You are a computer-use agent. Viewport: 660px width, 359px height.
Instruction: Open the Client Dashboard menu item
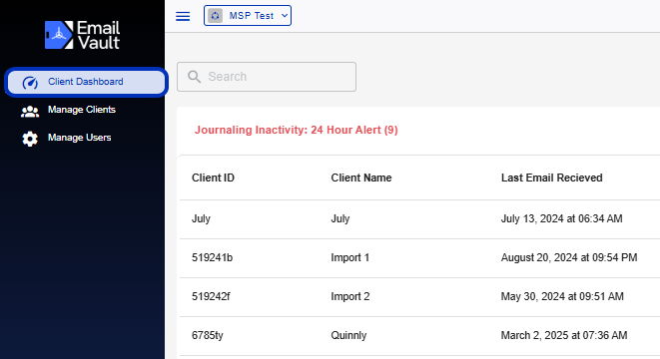pyautogui.click(x=86, y=82)
